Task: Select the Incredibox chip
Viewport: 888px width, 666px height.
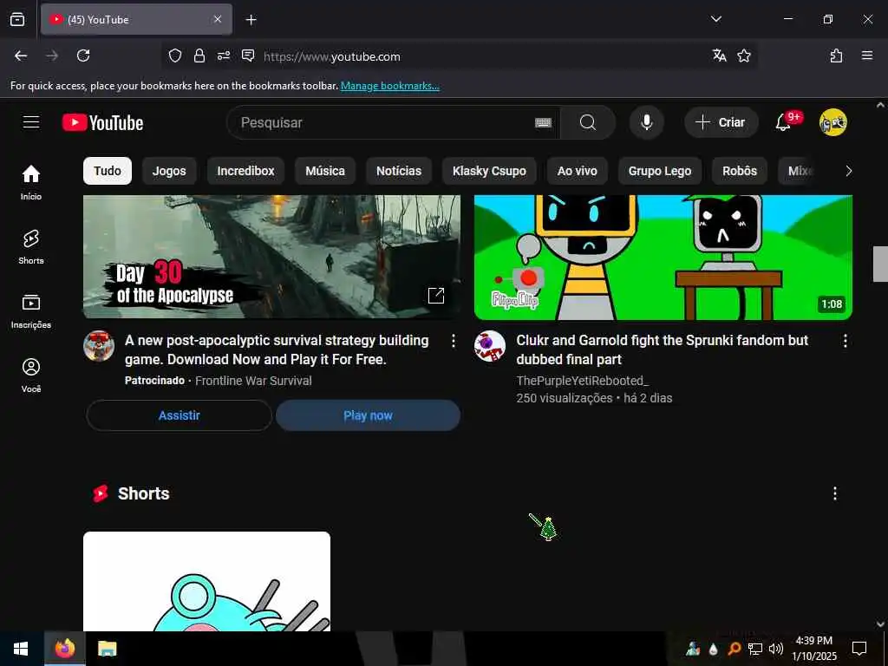Action: pos(245,171)
